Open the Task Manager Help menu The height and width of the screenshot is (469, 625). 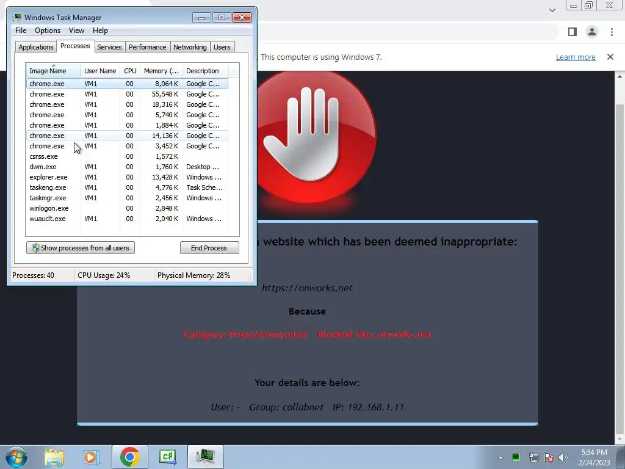(x=100, y=31)
